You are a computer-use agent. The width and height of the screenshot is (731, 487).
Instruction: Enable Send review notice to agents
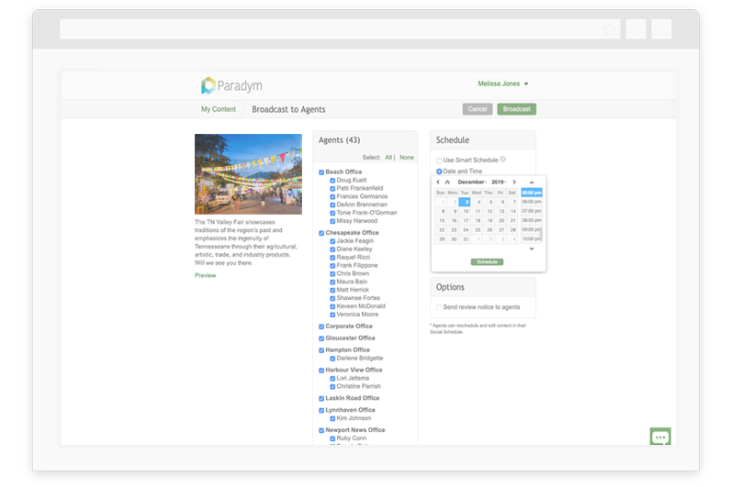click(x=439, y=307)
